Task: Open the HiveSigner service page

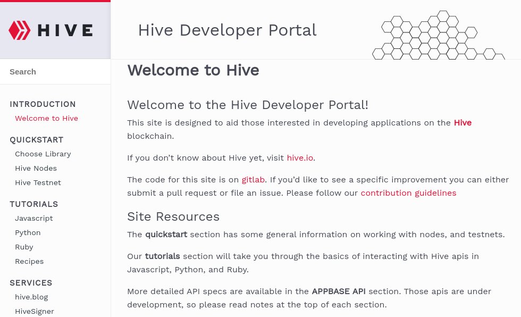Action: tap(35, 311)
